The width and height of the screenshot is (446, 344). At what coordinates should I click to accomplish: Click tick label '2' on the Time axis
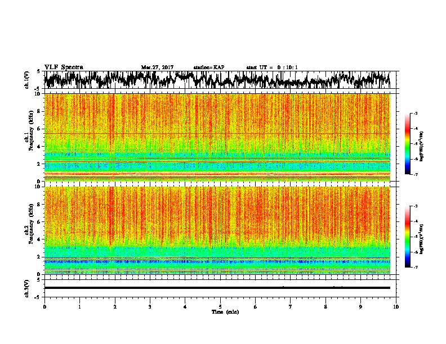tap(115, 307)
